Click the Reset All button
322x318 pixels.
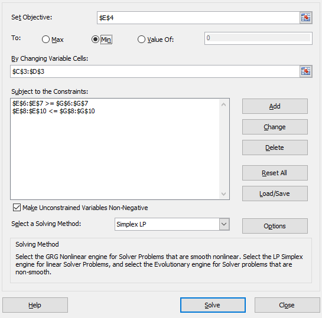point(275,173)
